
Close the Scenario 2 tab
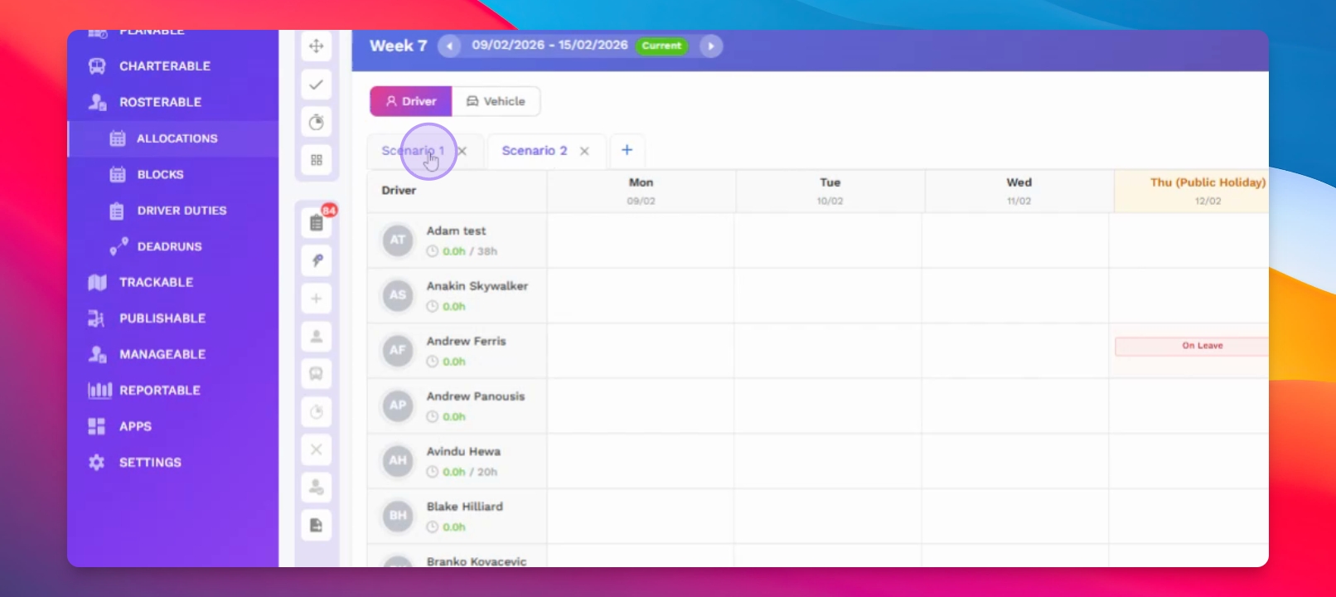tap(584, 151)
